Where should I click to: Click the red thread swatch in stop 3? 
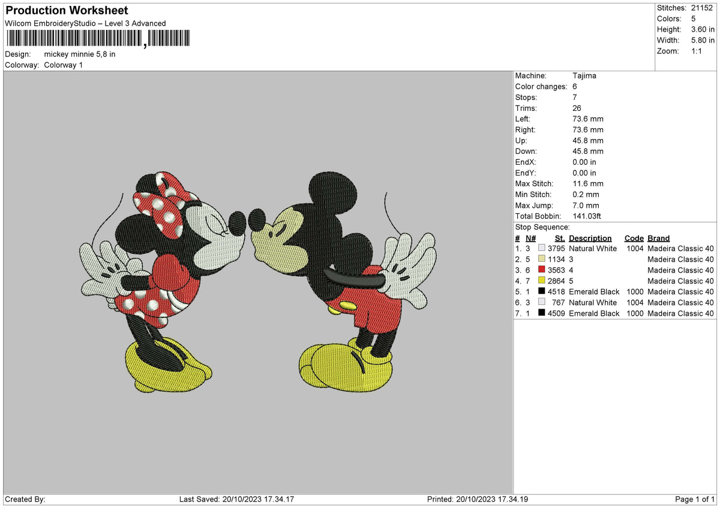pos(542,270)
